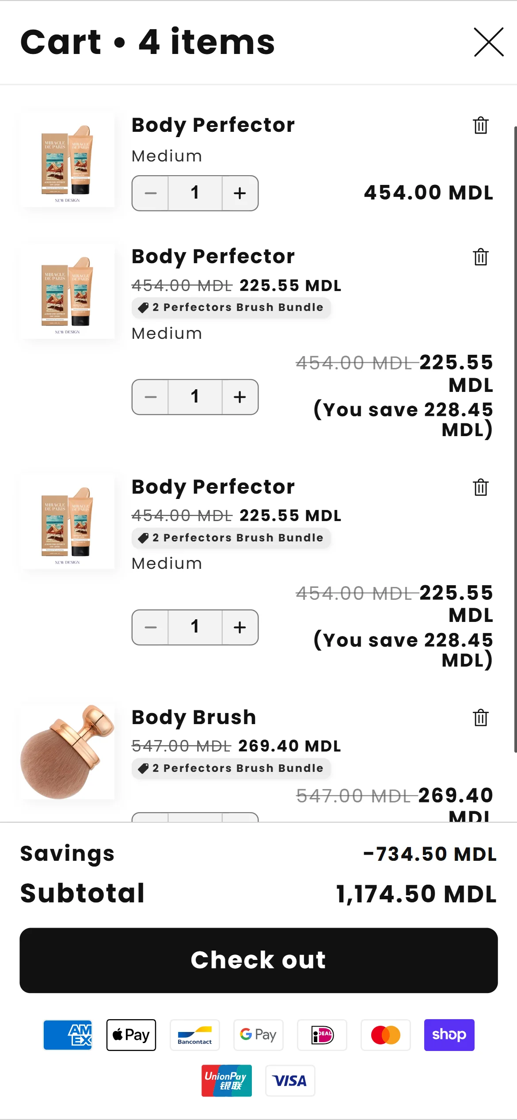The image size is (517, 1120).
Task: Remove the second Body Perfector using its trash icon
Action: [x=481, y=257]
